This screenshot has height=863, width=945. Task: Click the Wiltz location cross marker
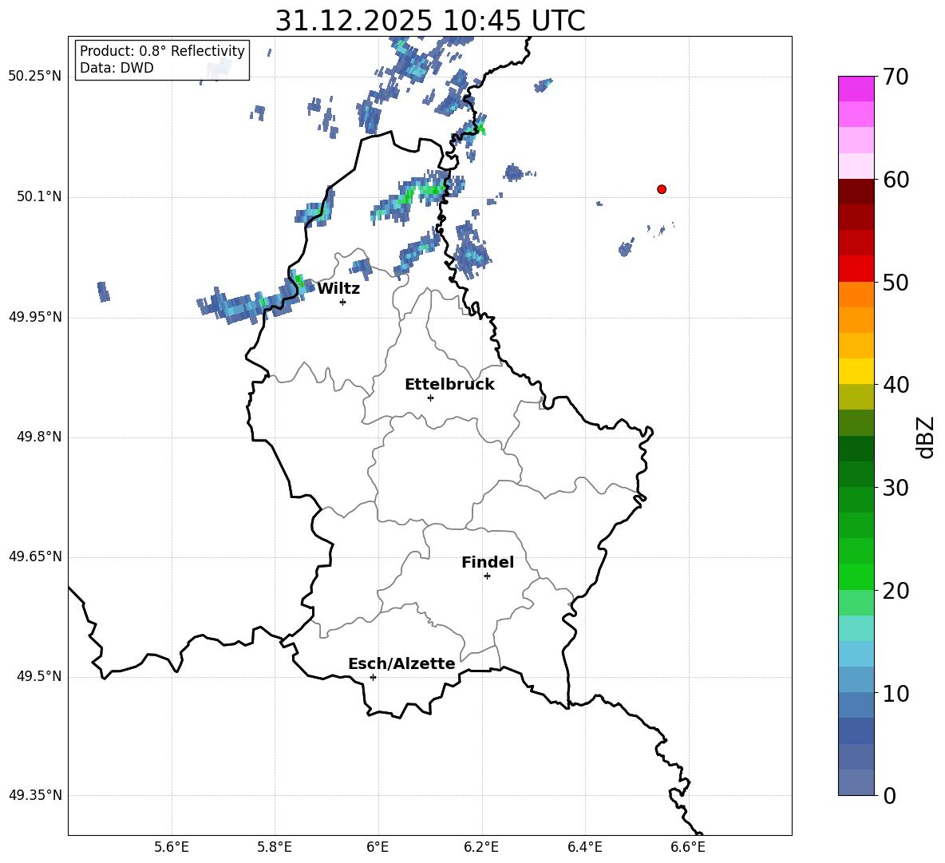click(343, 302)
